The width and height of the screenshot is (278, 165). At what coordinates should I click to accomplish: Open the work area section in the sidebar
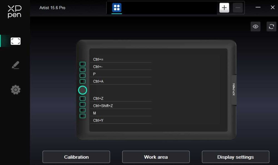click(15, 41)
